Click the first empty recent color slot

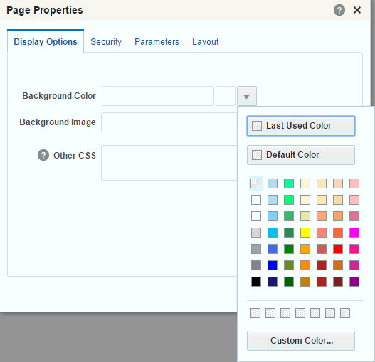(x=255, y=313)
